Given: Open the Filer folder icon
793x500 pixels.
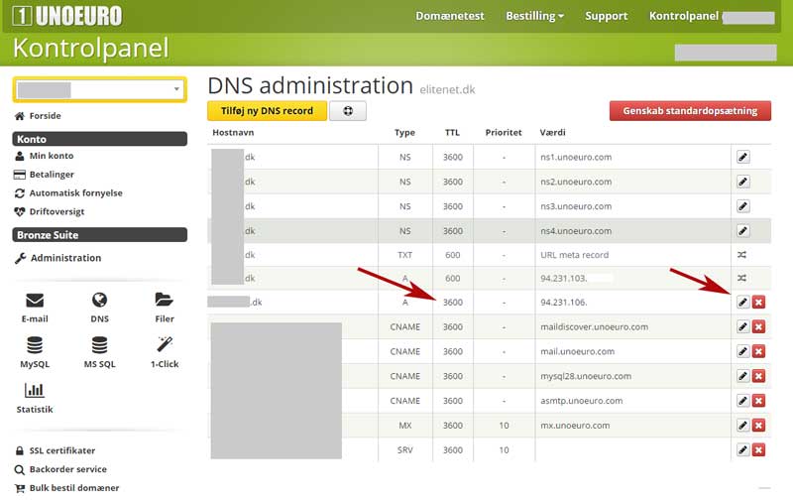Looking at the screenshot, I should (164, 300).
